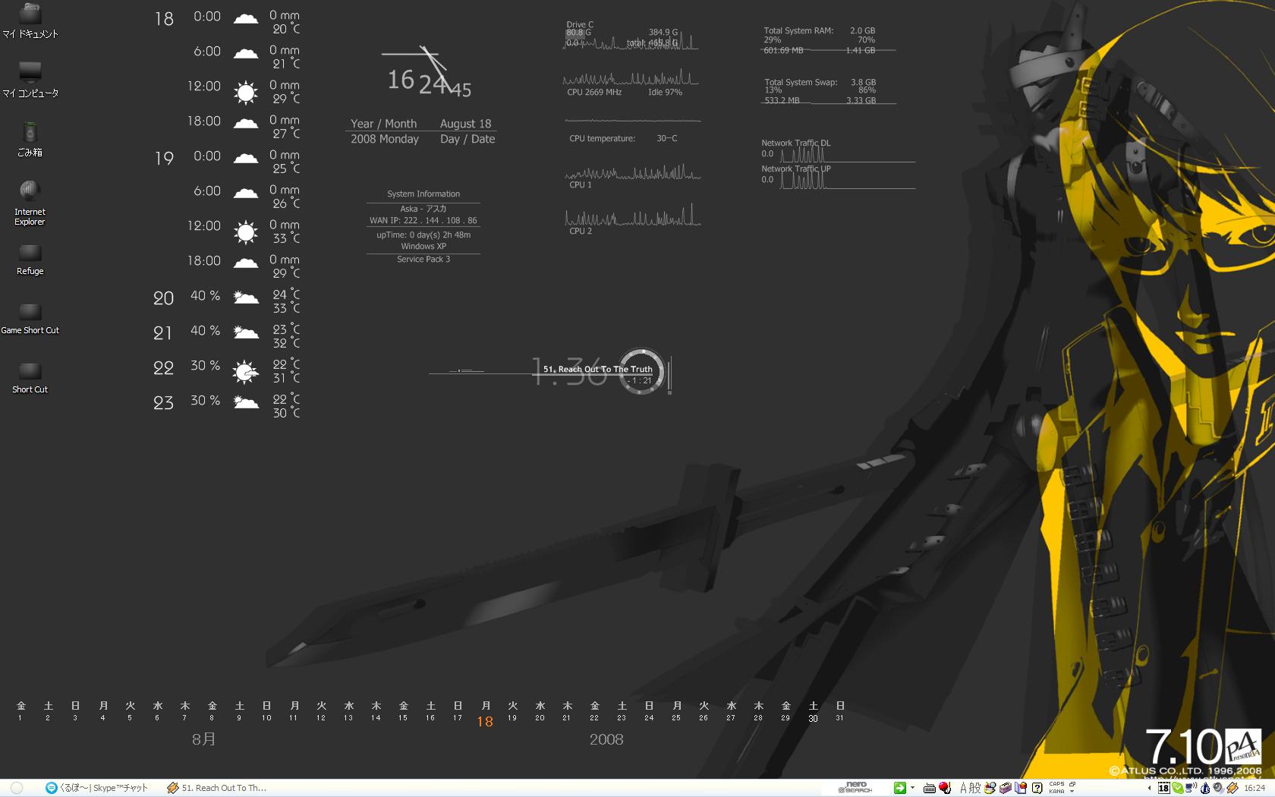Click the IME conversion mode '般' button

click(975, 788)
